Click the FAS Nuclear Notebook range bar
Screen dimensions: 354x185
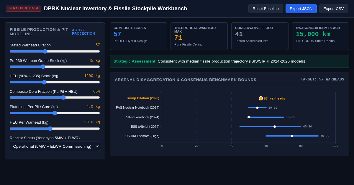coord(257,108)
